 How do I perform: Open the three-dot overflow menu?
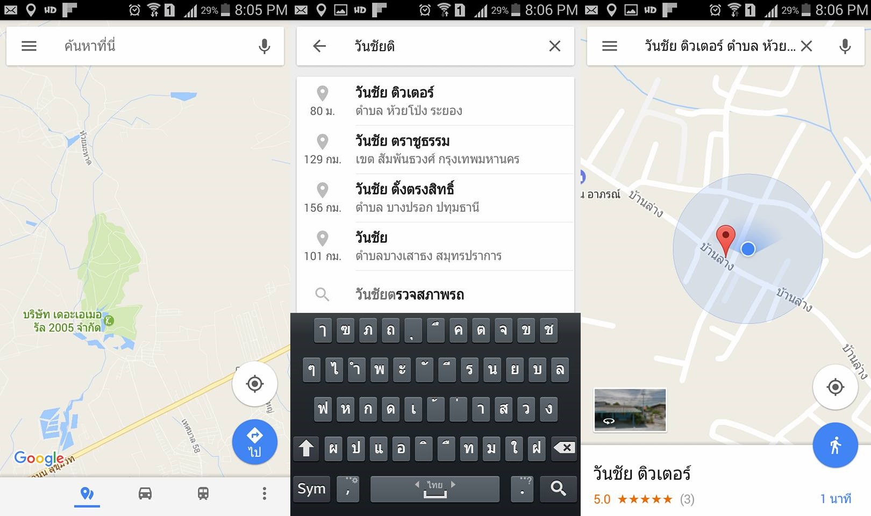pos(264,493)
